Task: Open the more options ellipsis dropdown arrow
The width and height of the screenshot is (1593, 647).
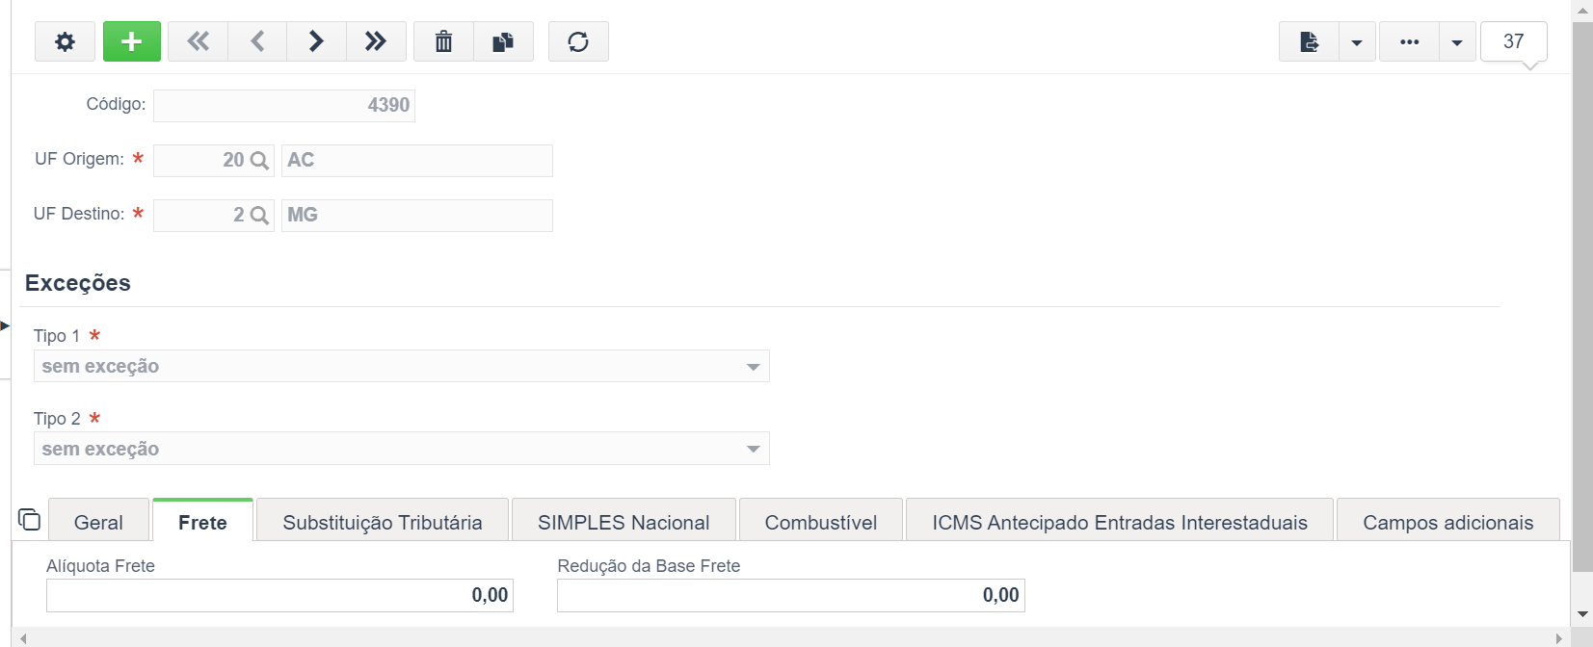Action: pos(1457,41)
